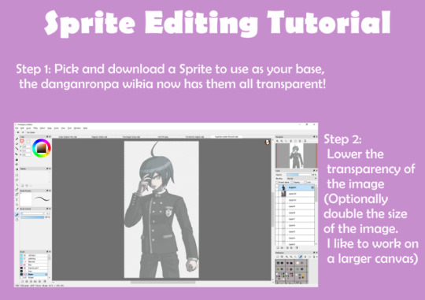The image size is (425, 300).
Task: Float the Layer panel with its pin icon
Action: click(x=314, y=170)
